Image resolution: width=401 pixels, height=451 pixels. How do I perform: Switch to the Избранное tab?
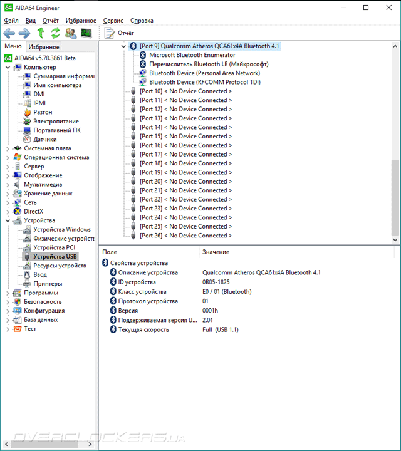click(44, 46)
